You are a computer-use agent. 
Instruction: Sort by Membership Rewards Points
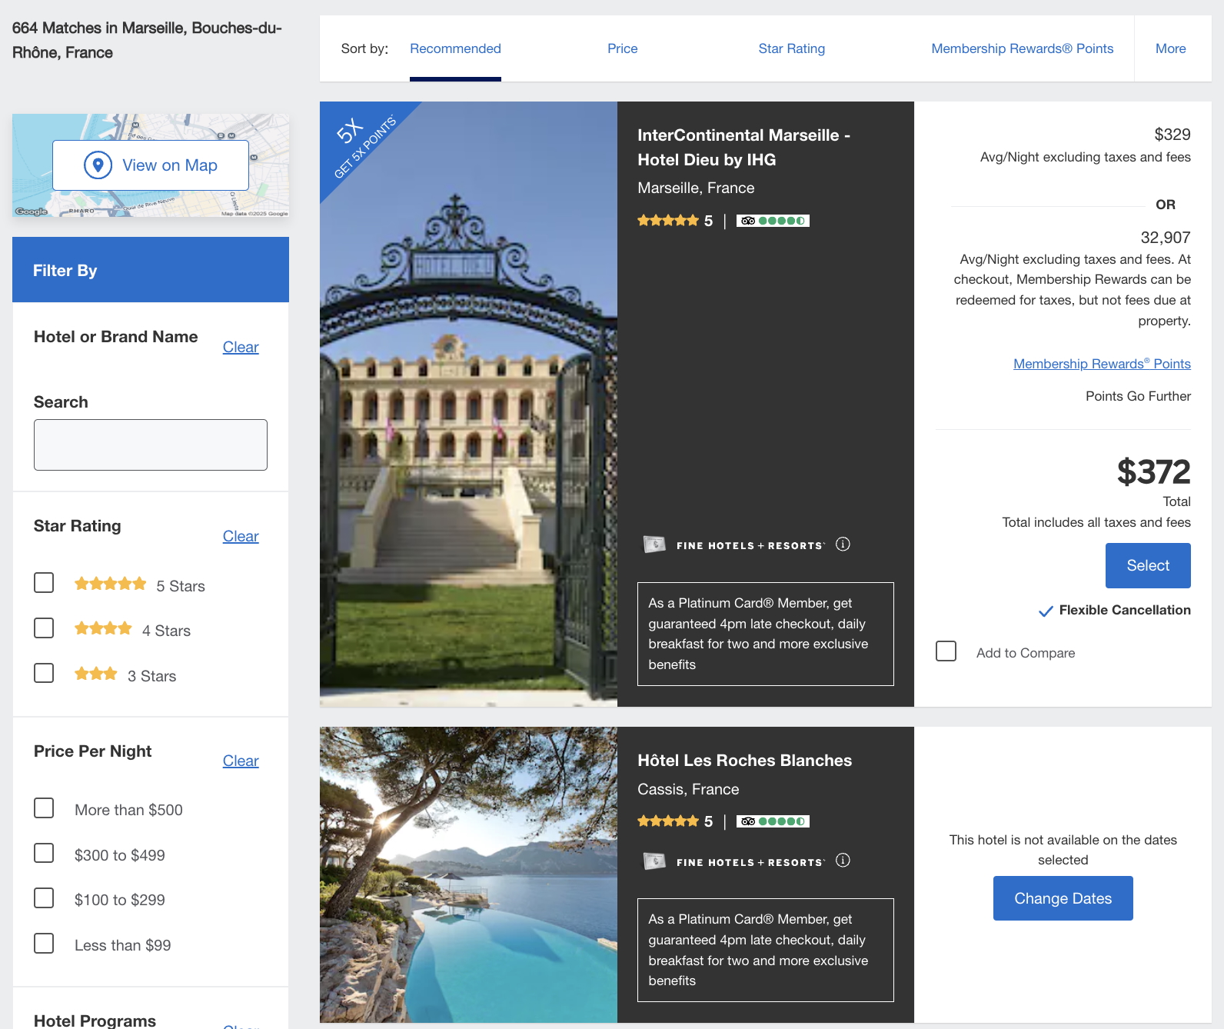(x=1022, y=48)
